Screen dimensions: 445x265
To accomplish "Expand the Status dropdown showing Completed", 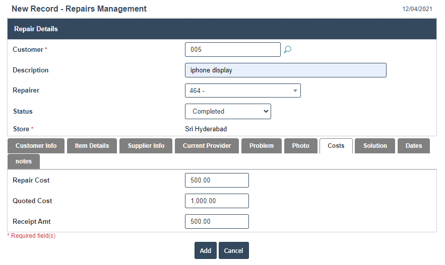I will click(x=228, y=112).
